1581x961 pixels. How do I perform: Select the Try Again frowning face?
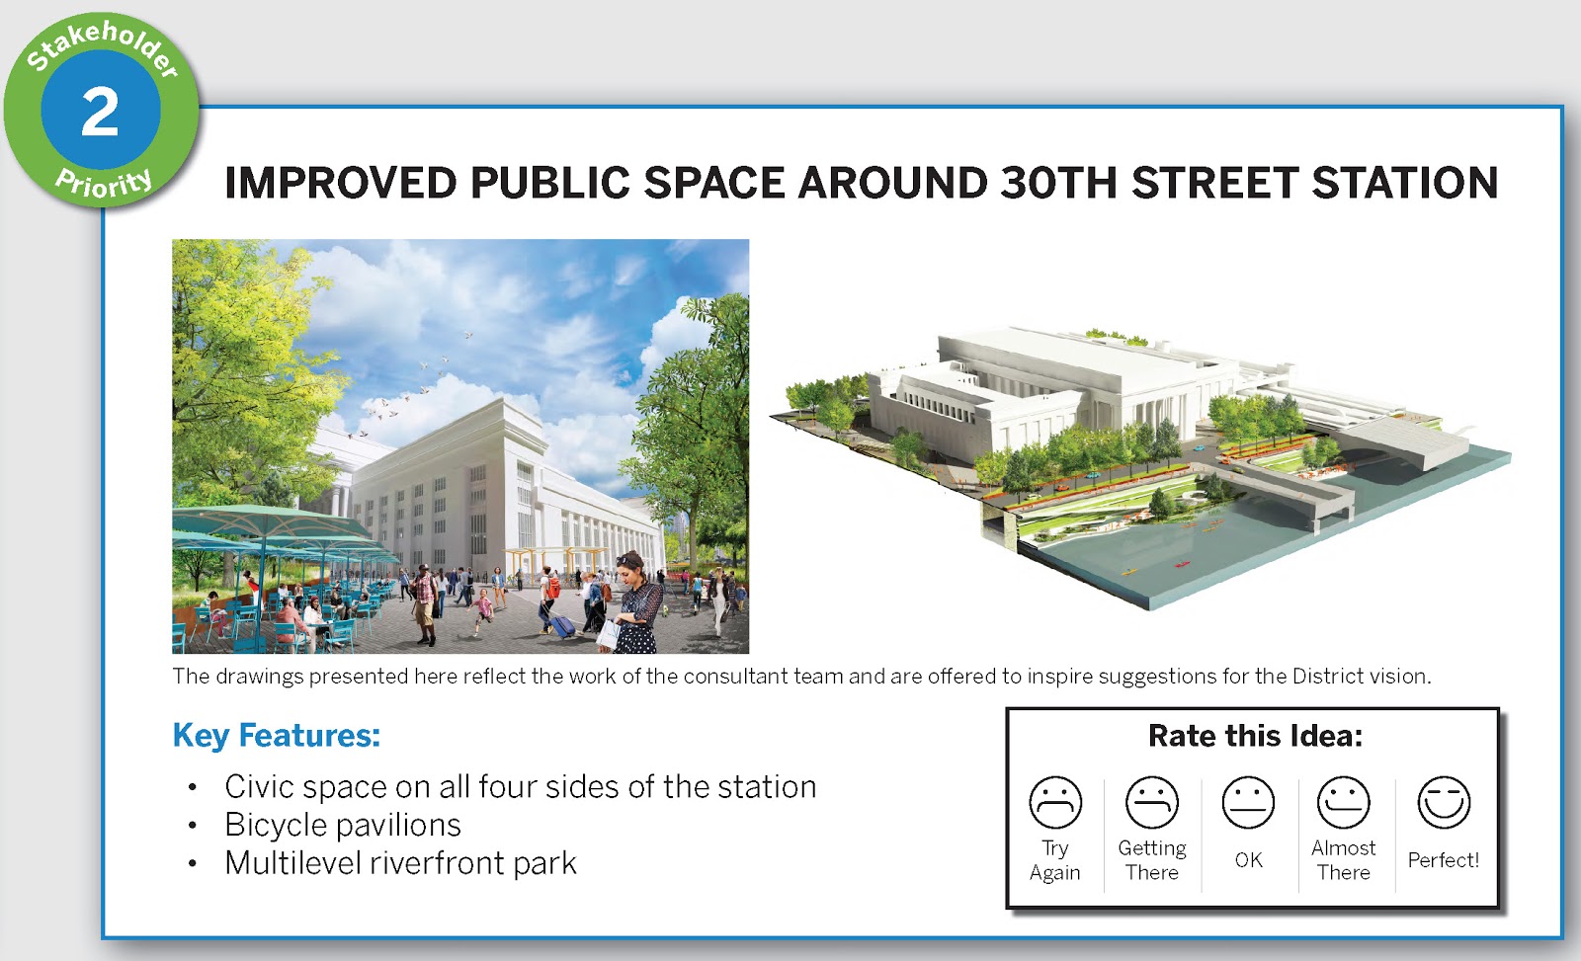[1055, 802]
